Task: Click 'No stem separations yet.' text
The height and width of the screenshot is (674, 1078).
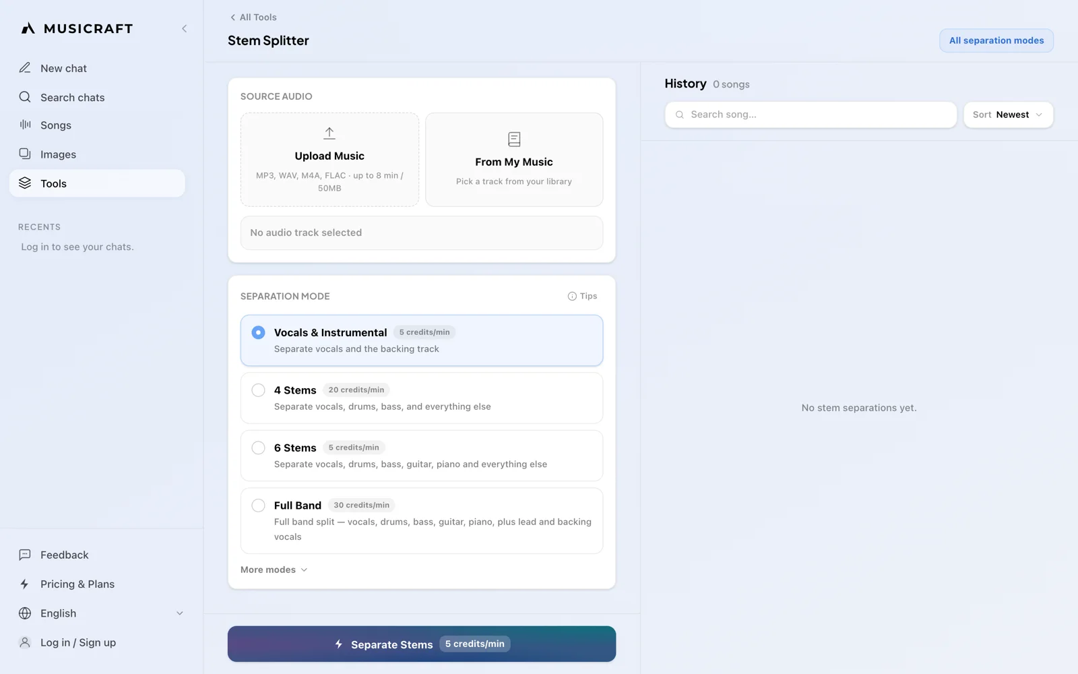Action: point(859,408)
